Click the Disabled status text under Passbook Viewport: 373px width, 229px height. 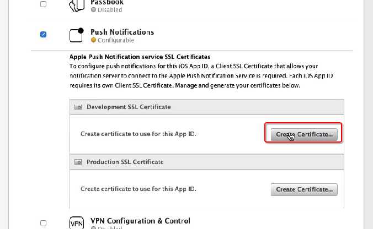(x=110, y=10)
